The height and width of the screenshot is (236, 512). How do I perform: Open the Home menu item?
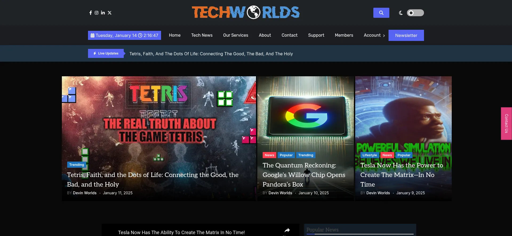175,35
